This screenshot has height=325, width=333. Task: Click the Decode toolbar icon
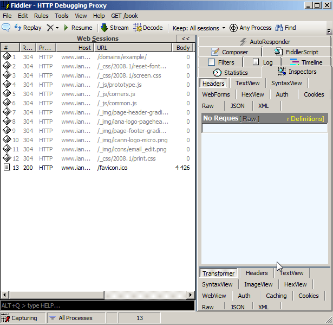[148, 28]
